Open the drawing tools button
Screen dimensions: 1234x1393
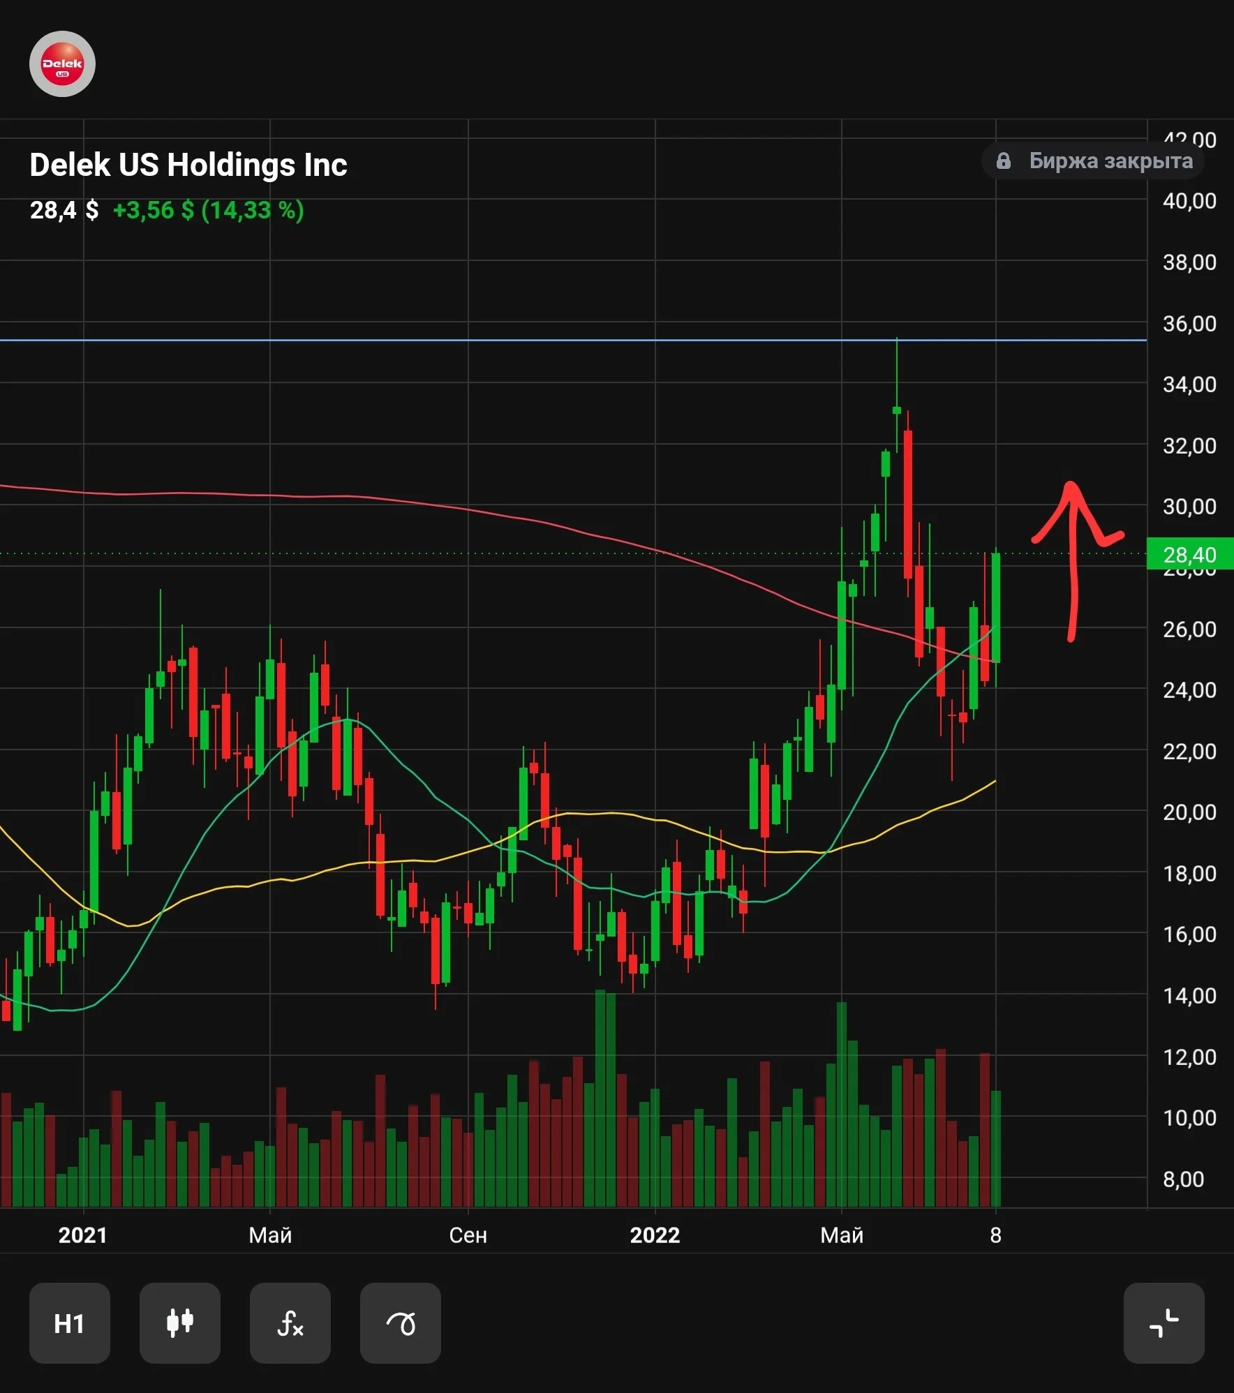tap(400, 1323)
